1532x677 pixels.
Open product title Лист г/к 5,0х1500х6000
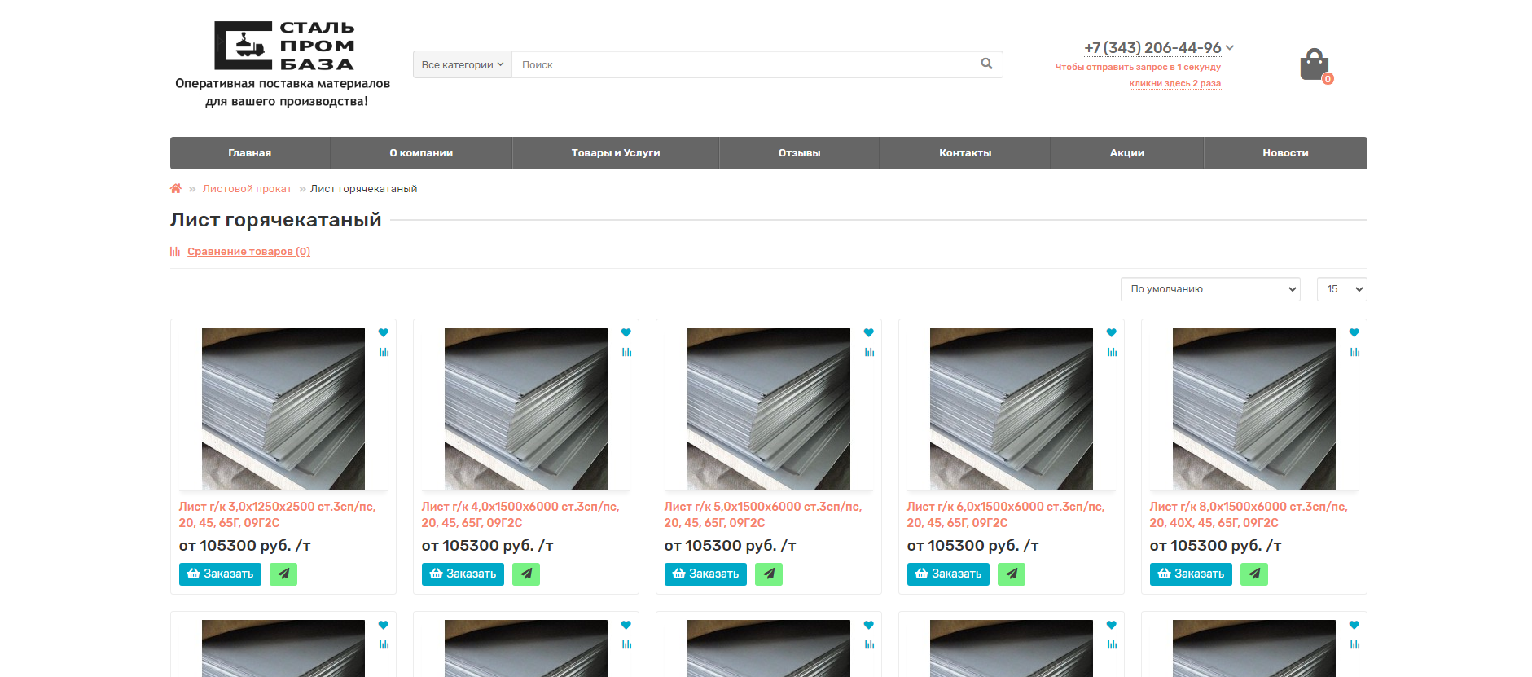763,515
